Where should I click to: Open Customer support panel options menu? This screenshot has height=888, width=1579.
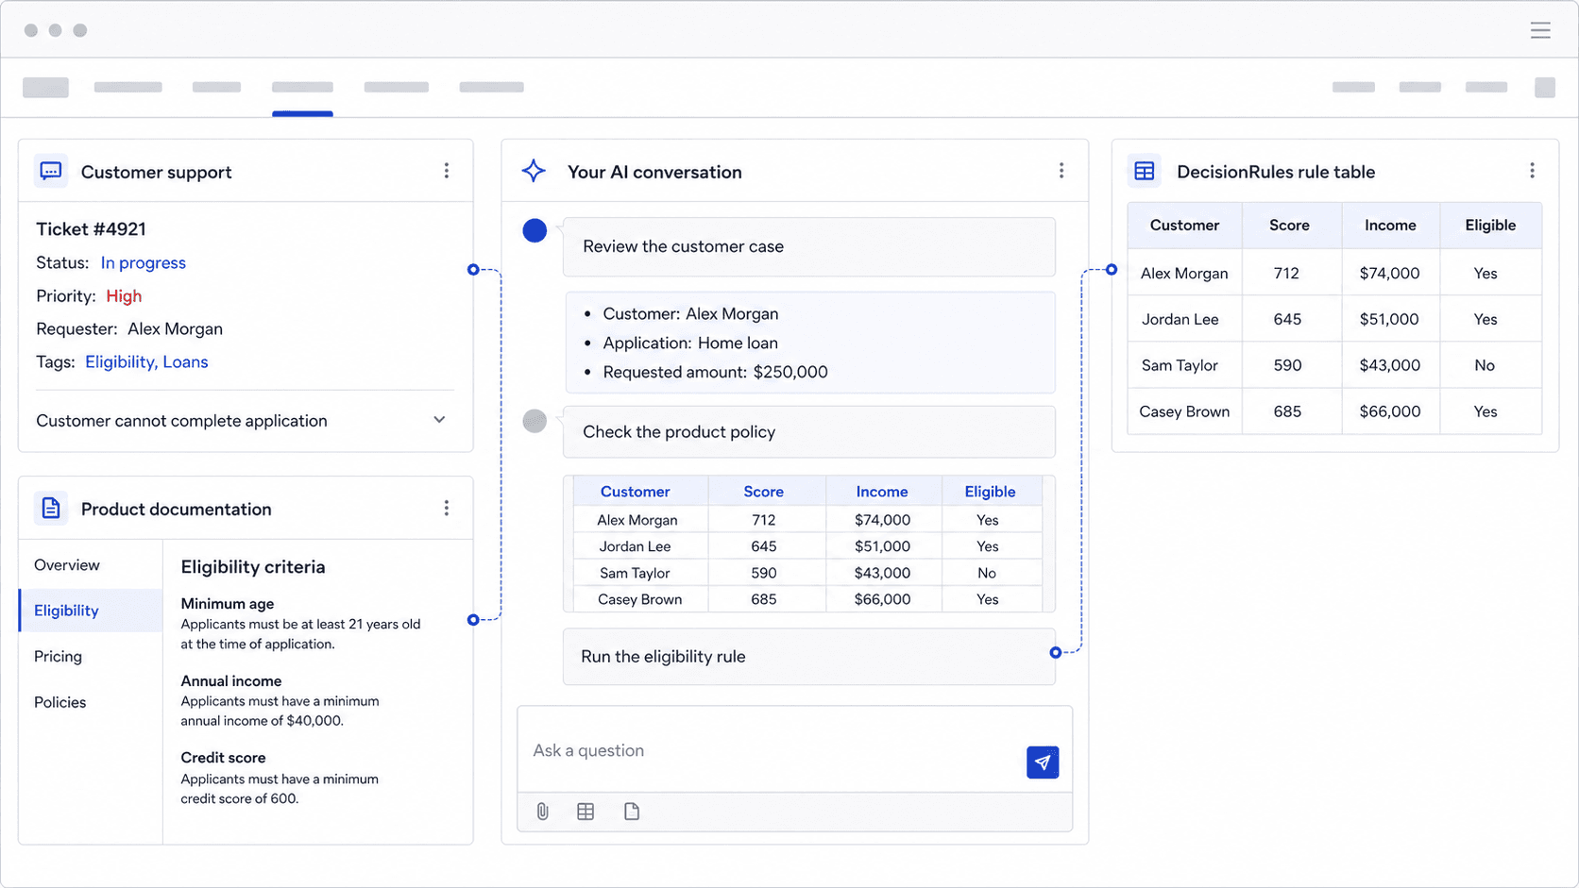[x=447, y=171]
